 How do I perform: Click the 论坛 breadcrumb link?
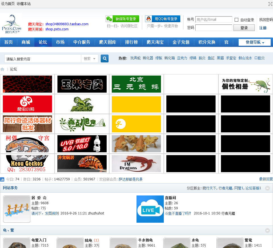point(13,69)
